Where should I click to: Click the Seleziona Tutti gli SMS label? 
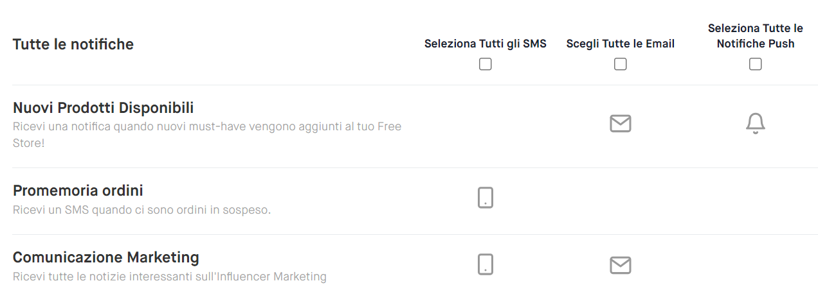486,44
